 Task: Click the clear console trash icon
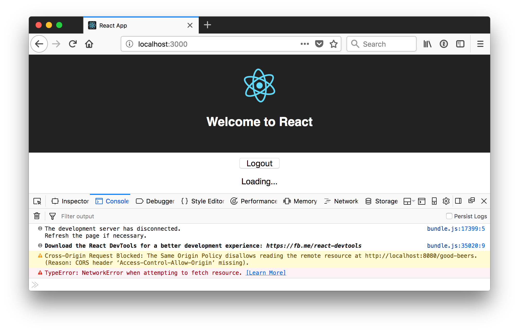coord(37,216)
